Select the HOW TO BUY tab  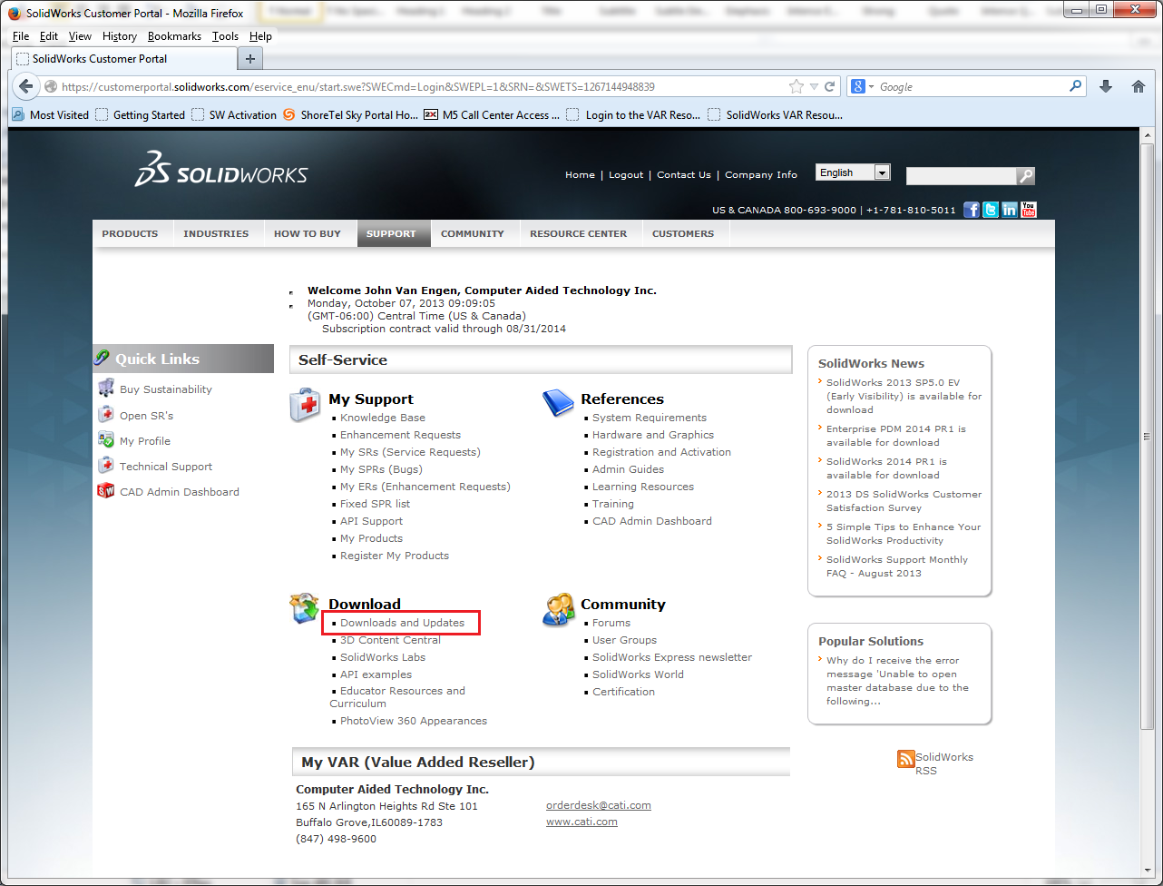tap(308, 233)
